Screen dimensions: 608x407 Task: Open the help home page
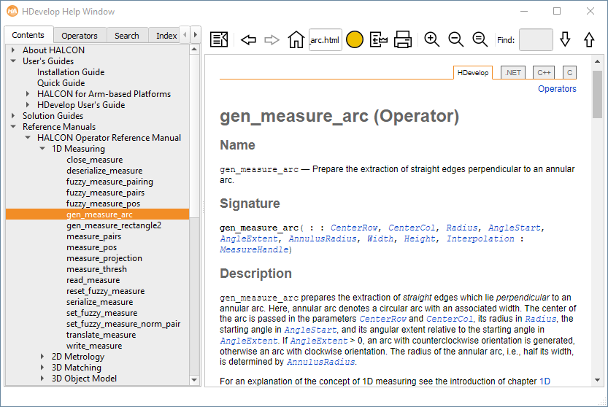pos(296,39)
